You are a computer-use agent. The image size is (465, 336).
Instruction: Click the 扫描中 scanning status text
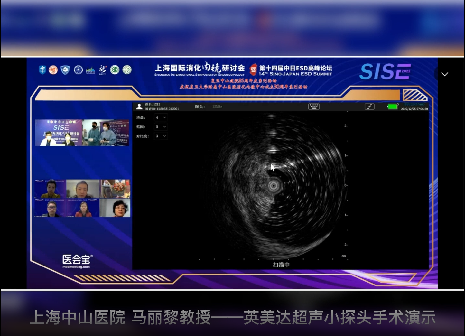281,265
